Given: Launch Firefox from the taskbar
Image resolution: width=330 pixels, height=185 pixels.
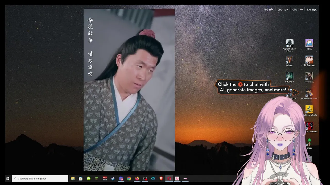Looking at the screenshot, I should tap(137, 179).
